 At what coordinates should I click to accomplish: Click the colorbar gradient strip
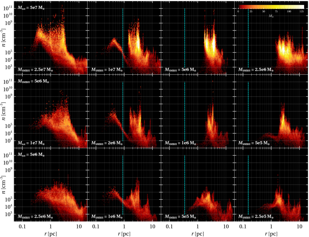coord(271,7)
